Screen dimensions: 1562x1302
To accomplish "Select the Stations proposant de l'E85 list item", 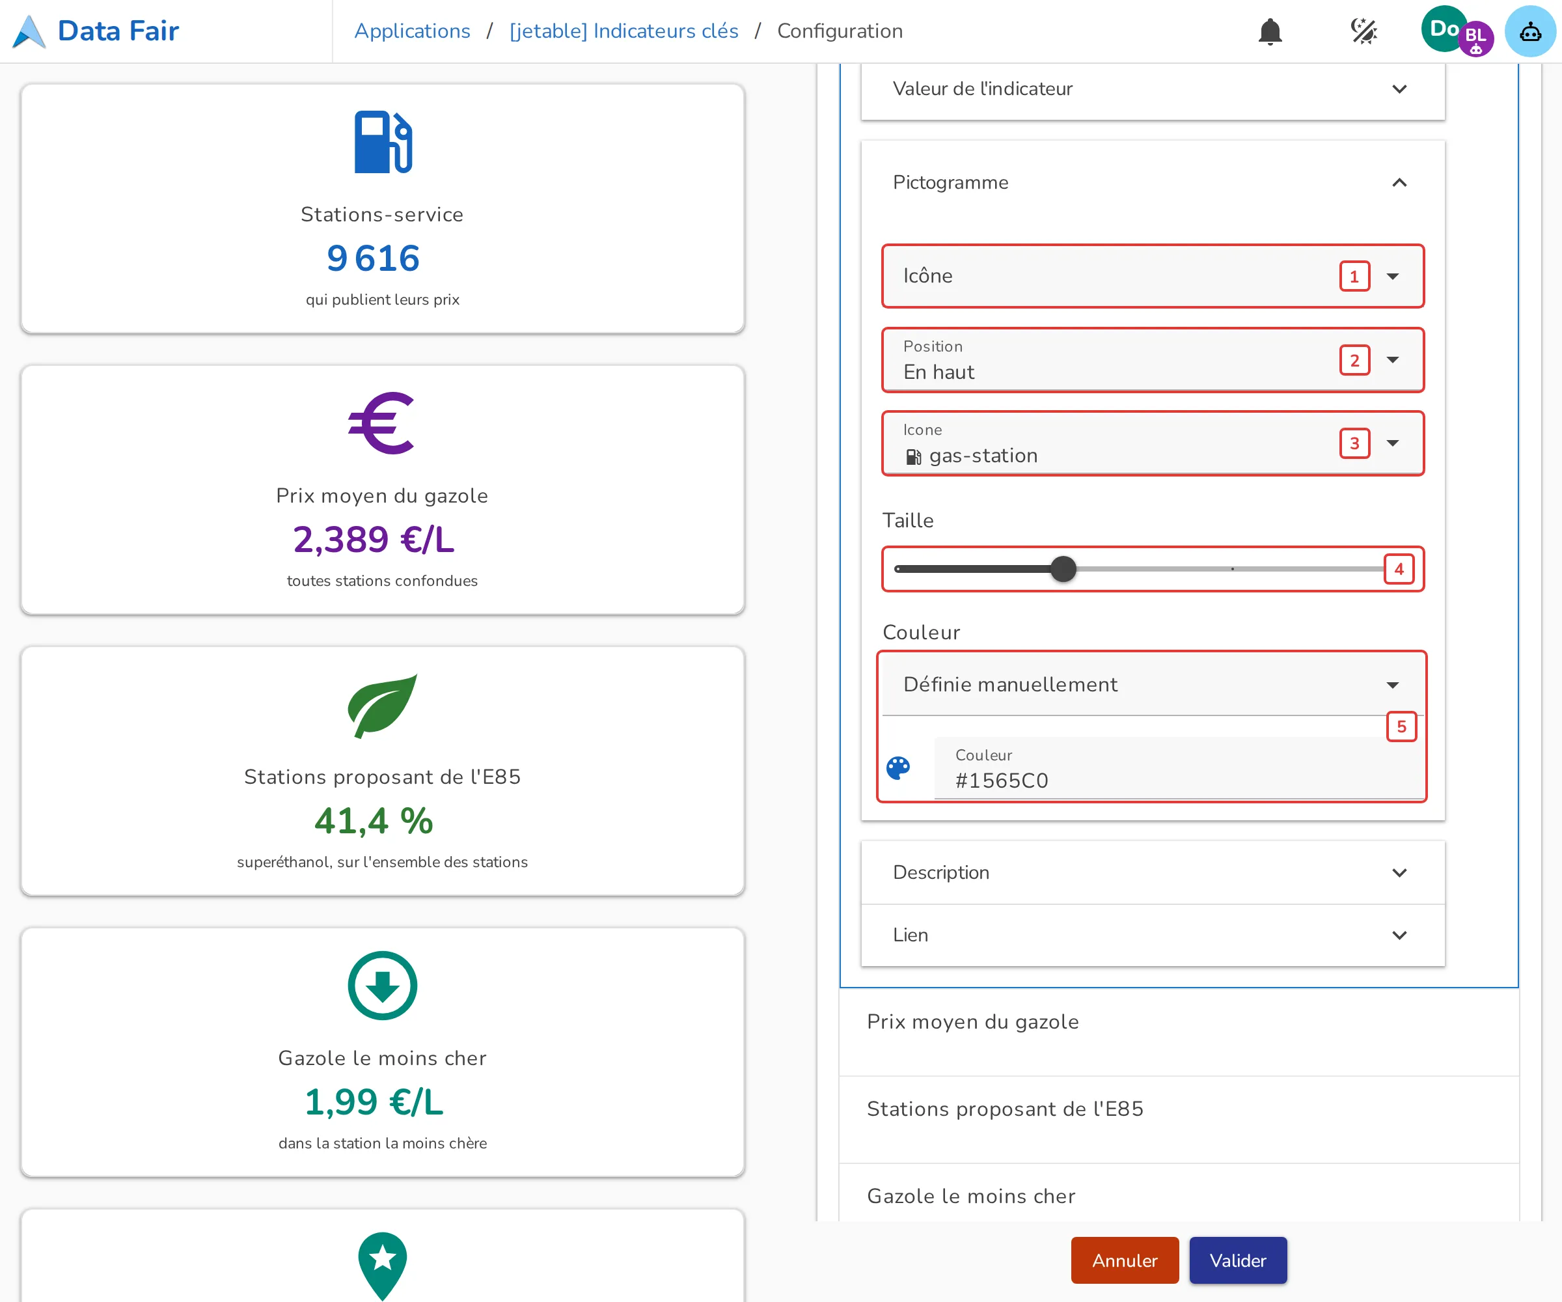I will pos(1178,1119).
